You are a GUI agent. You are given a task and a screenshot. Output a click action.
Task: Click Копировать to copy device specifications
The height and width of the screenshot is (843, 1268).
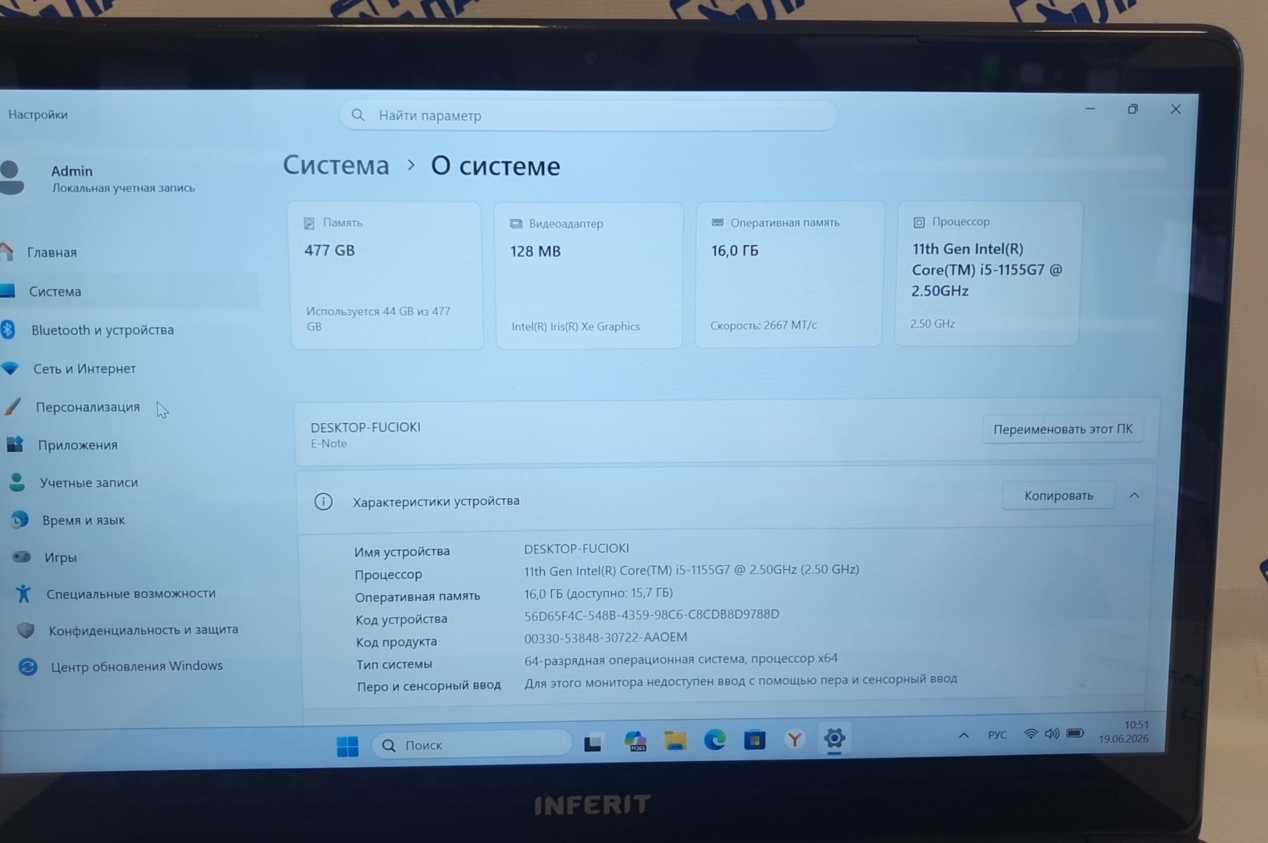pyautogui.click(x=1059, y=496)
